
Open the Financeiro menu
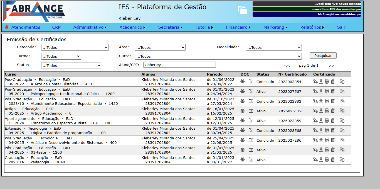pos(238,27)
